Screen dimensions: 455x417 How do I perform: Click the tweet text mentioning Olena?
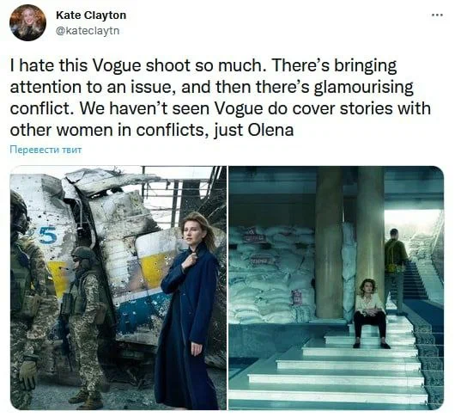click(x=221, y=97)
